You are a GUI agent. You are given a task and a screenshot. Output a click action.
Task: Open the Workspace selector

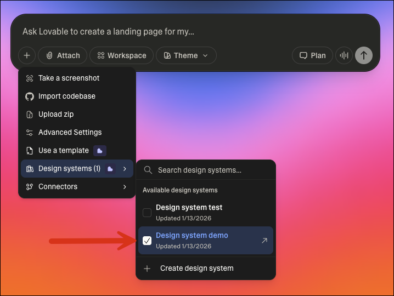point(122,55)
